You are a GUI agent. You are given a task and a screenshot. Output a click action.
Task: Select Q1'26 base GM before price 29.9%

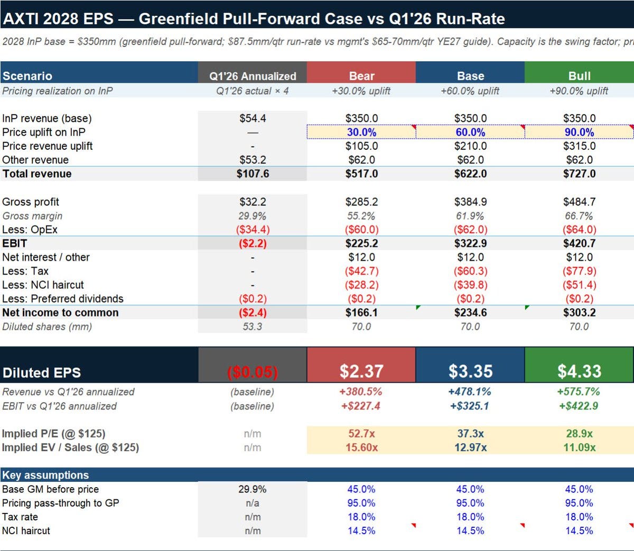point(253,489)
